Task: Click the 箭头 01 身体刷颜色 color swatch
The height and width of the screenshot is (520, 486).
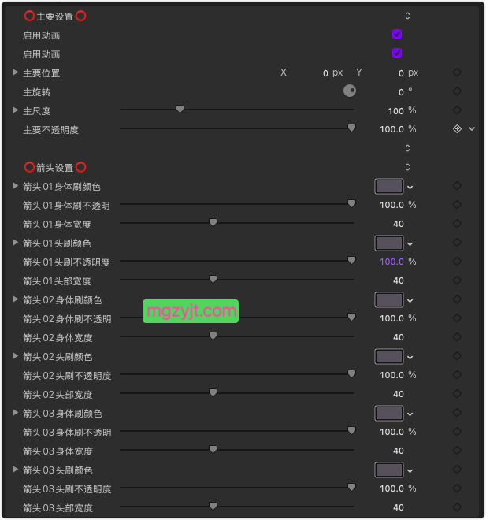Action: click(389, 187)
